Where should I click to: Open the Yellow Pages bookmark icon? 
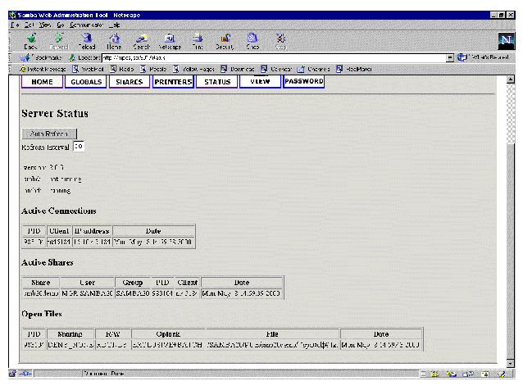(x=175, y=69)
